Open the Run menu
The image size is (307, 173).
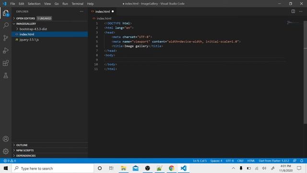(x=65, y=3)
